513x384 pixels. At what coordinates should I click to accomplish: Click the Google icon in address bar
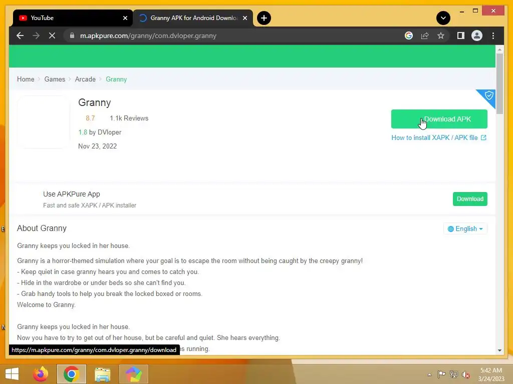point(409,35)
